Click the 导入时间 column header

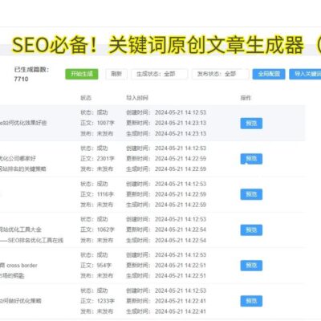click(137, 98)
